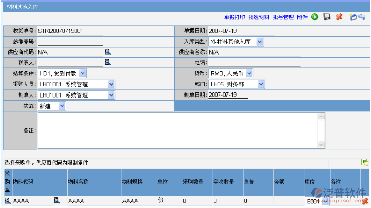Click the red X delete icon in toolbar
The height and width of the screenshot is (208, 371).
coord(339,17)
